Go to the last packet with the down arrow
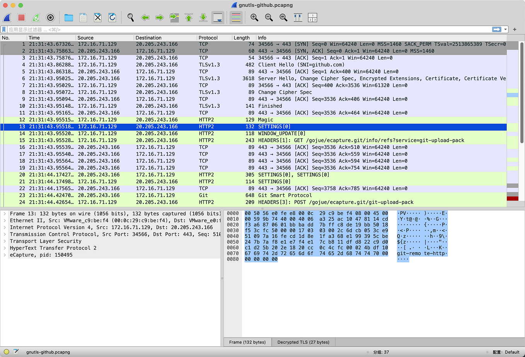Screen dimensions: 525x357 [203, 17]
